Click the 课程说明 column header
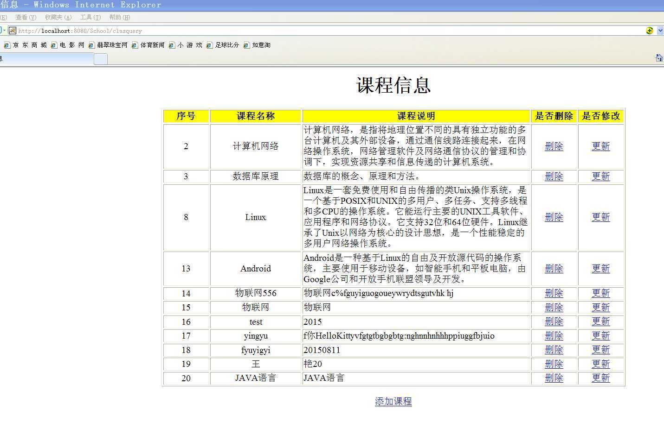This screenshot has width=664, height=435. (x=416, y=116)
